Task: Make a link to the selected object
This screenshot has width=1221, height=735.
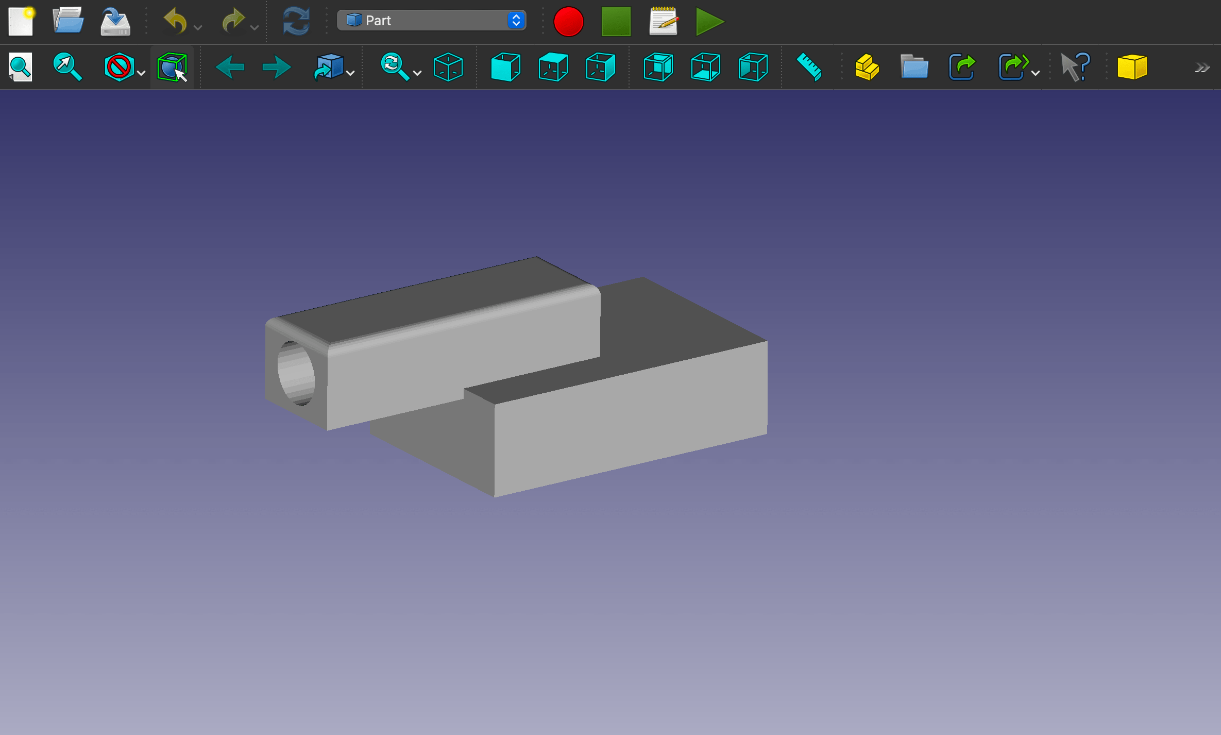Action: (x=962, y=66)
